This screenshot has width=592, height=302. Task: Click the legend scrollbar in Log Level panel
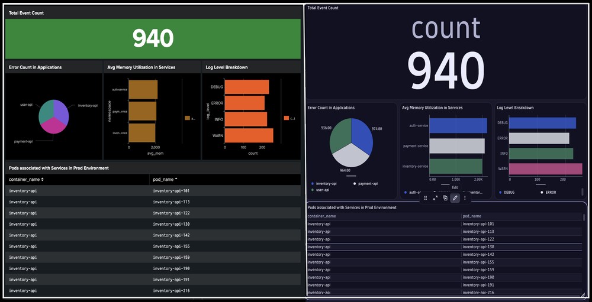click(582, 191)
